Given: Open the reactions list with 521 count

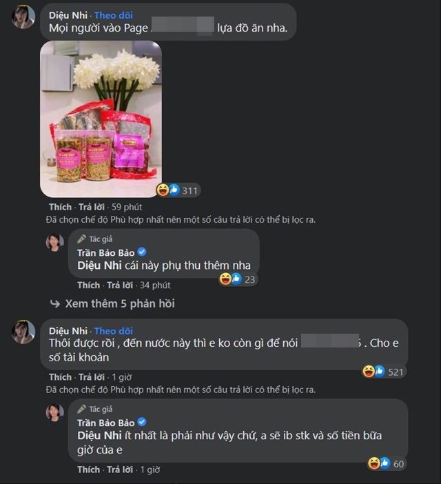Looking at the screenshot, I should click(x=383, y=372).
